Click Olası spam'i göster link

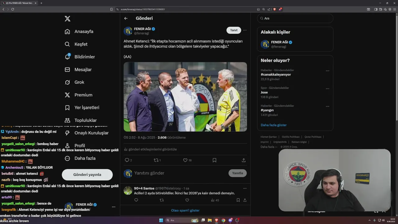click(185, 210)
